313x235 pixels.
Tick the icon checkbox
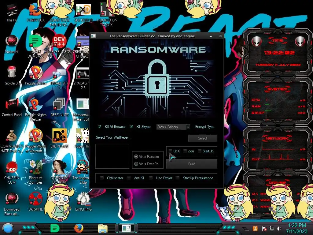tap(185, 151)
